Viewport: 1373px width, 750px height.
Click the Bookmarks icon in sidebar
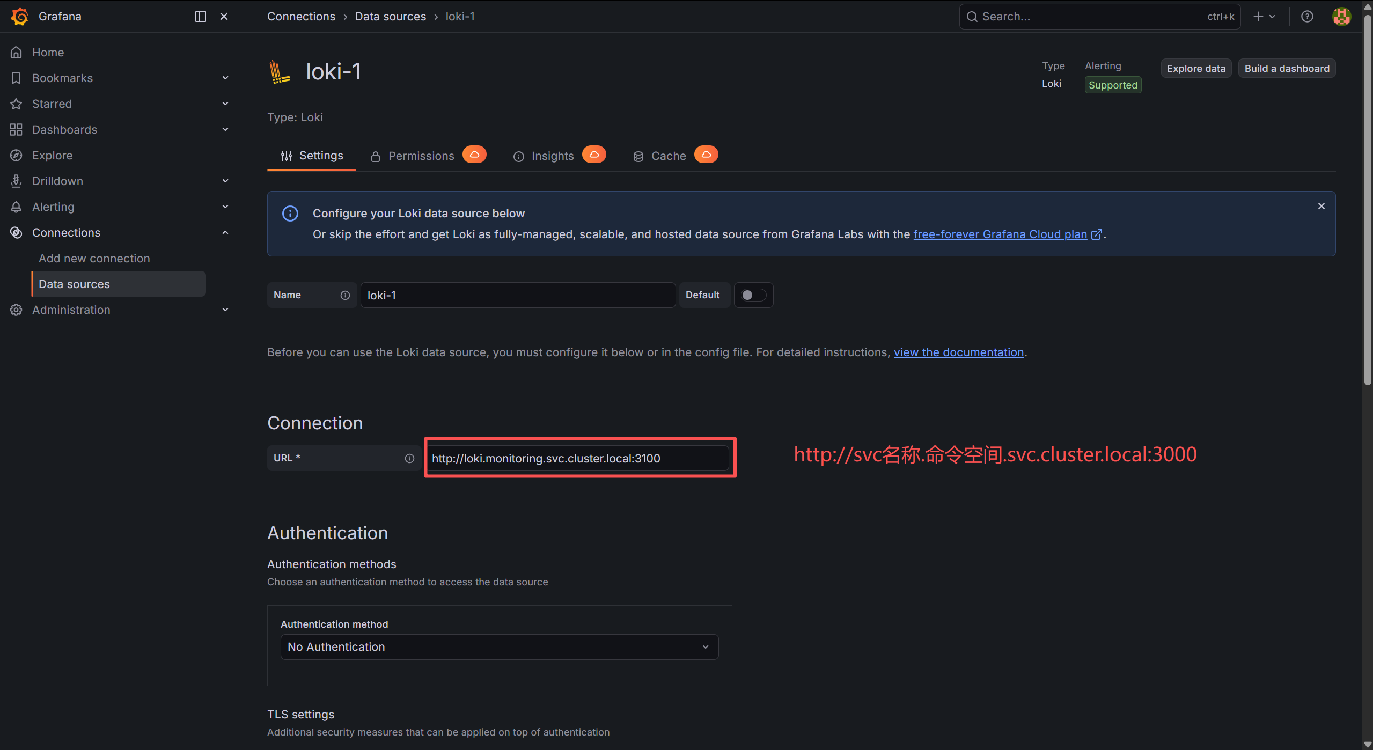pyautogui.click(x=16, y=78)
